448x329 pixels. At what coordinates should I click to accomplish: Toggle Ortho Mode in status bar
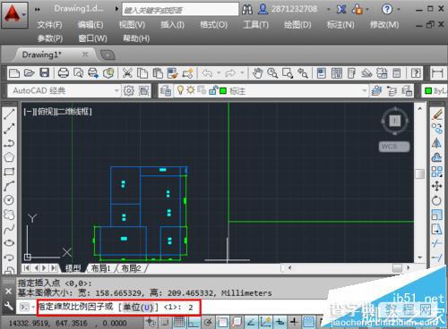194,322
